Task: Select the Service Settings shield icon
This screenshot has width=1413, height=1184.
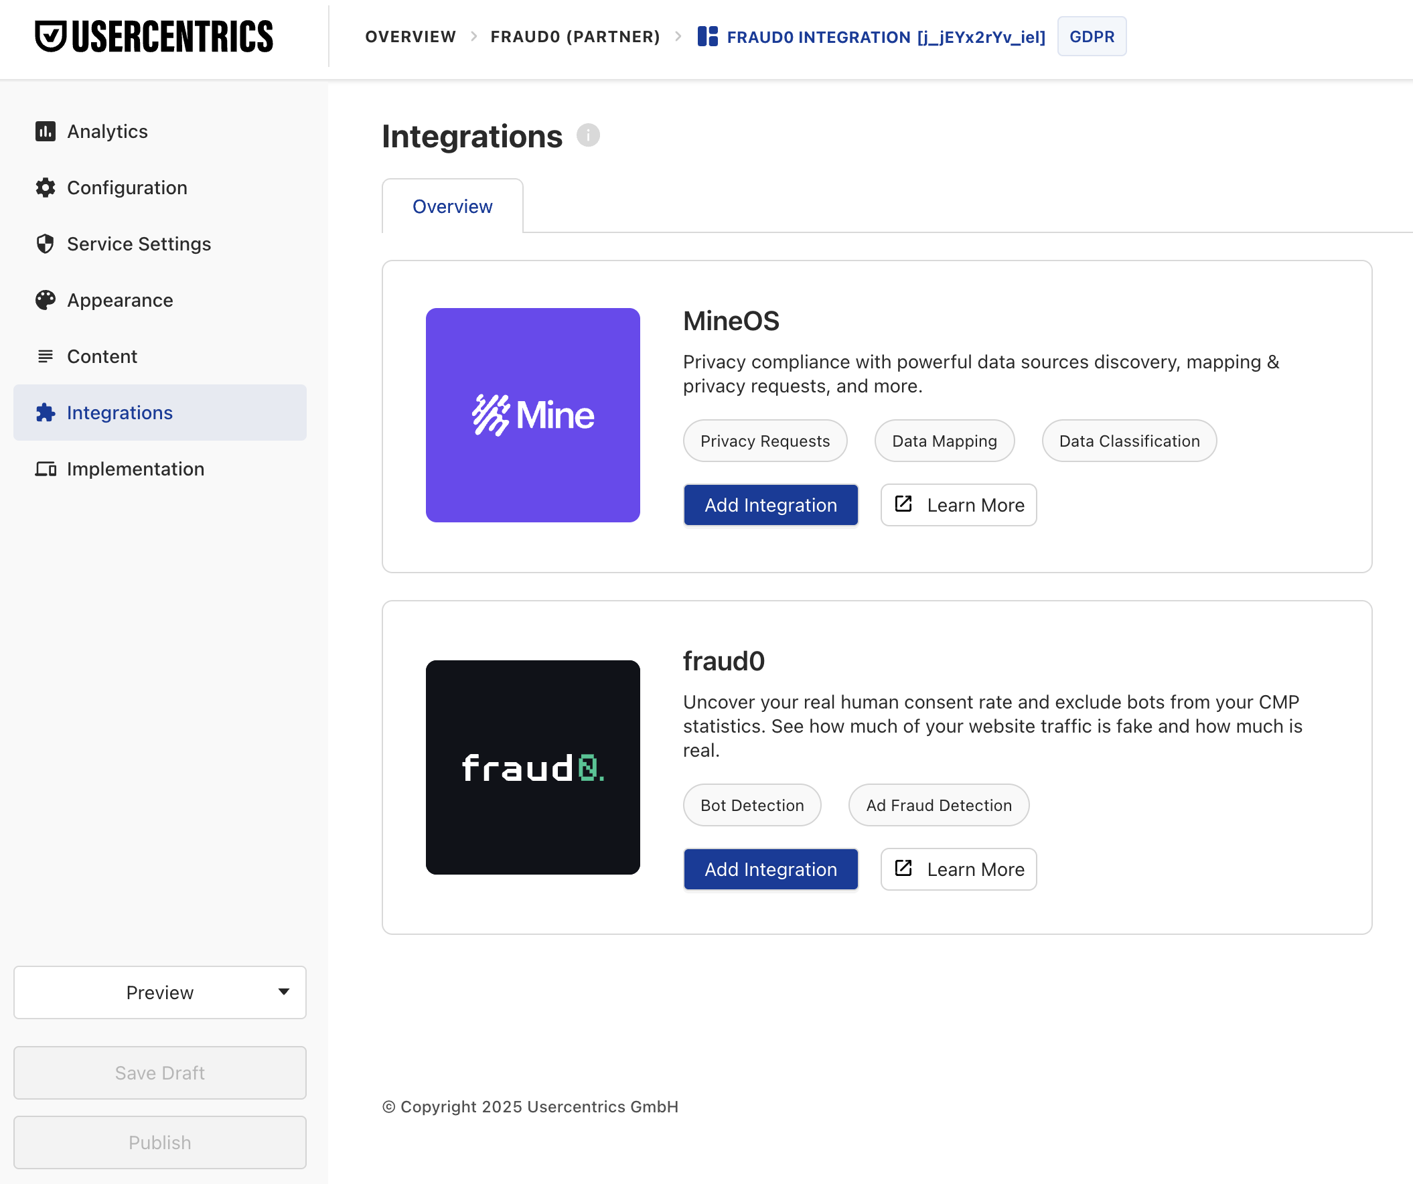Action: [x=45, y=244]
